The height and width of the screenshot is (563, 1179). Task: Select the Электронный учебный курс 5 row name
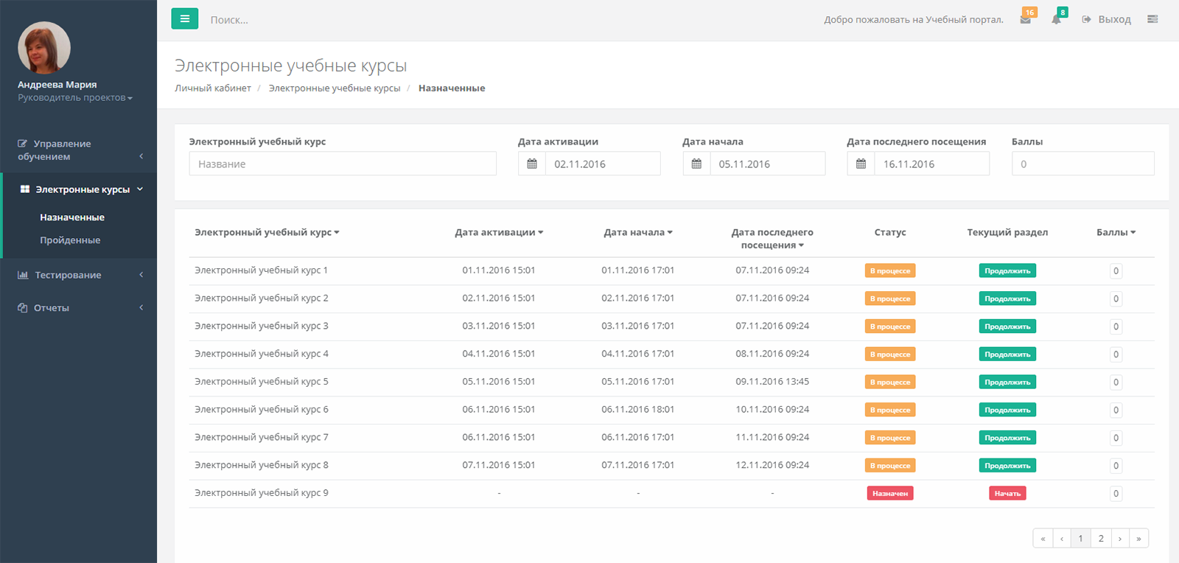[x=262, y=382]
